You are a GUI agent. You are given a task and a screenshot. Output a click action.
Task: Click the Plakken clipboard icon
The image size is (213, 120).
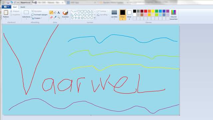(6, 13)
